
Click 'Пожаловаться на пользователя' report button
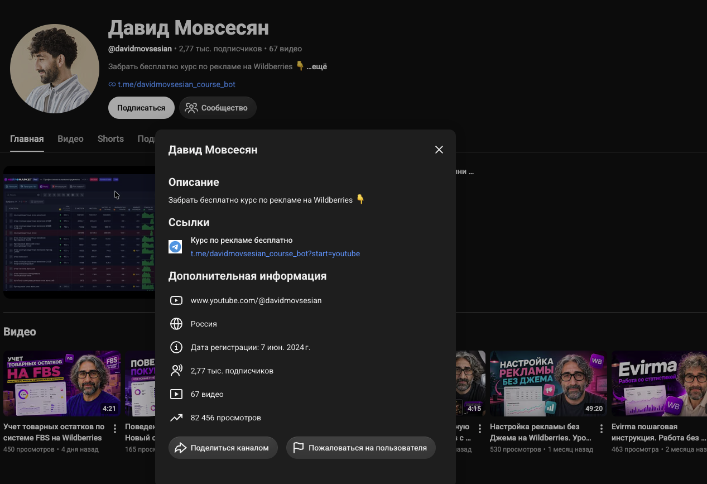[x=361, y=448]
